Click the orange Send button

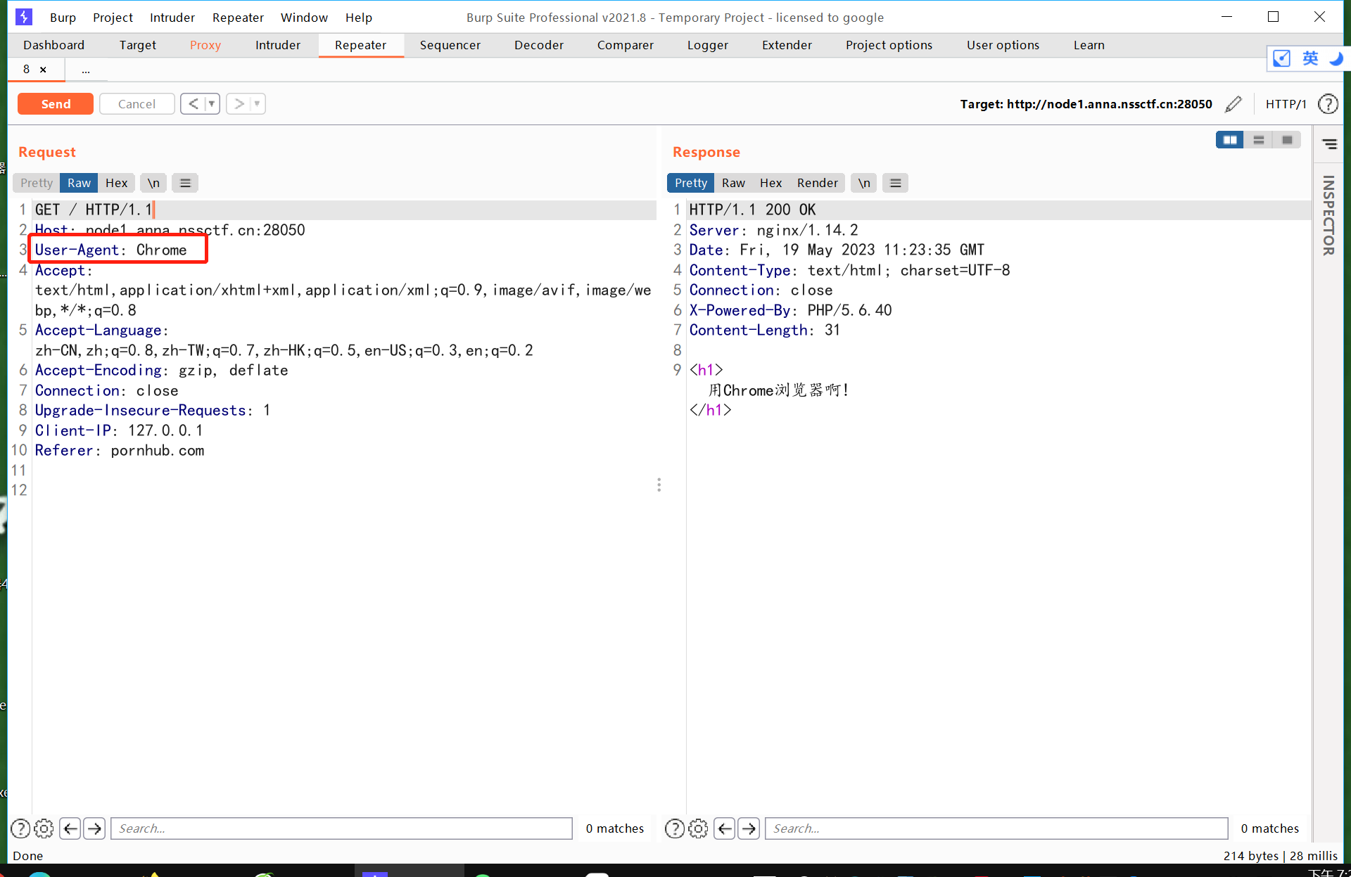56,104
